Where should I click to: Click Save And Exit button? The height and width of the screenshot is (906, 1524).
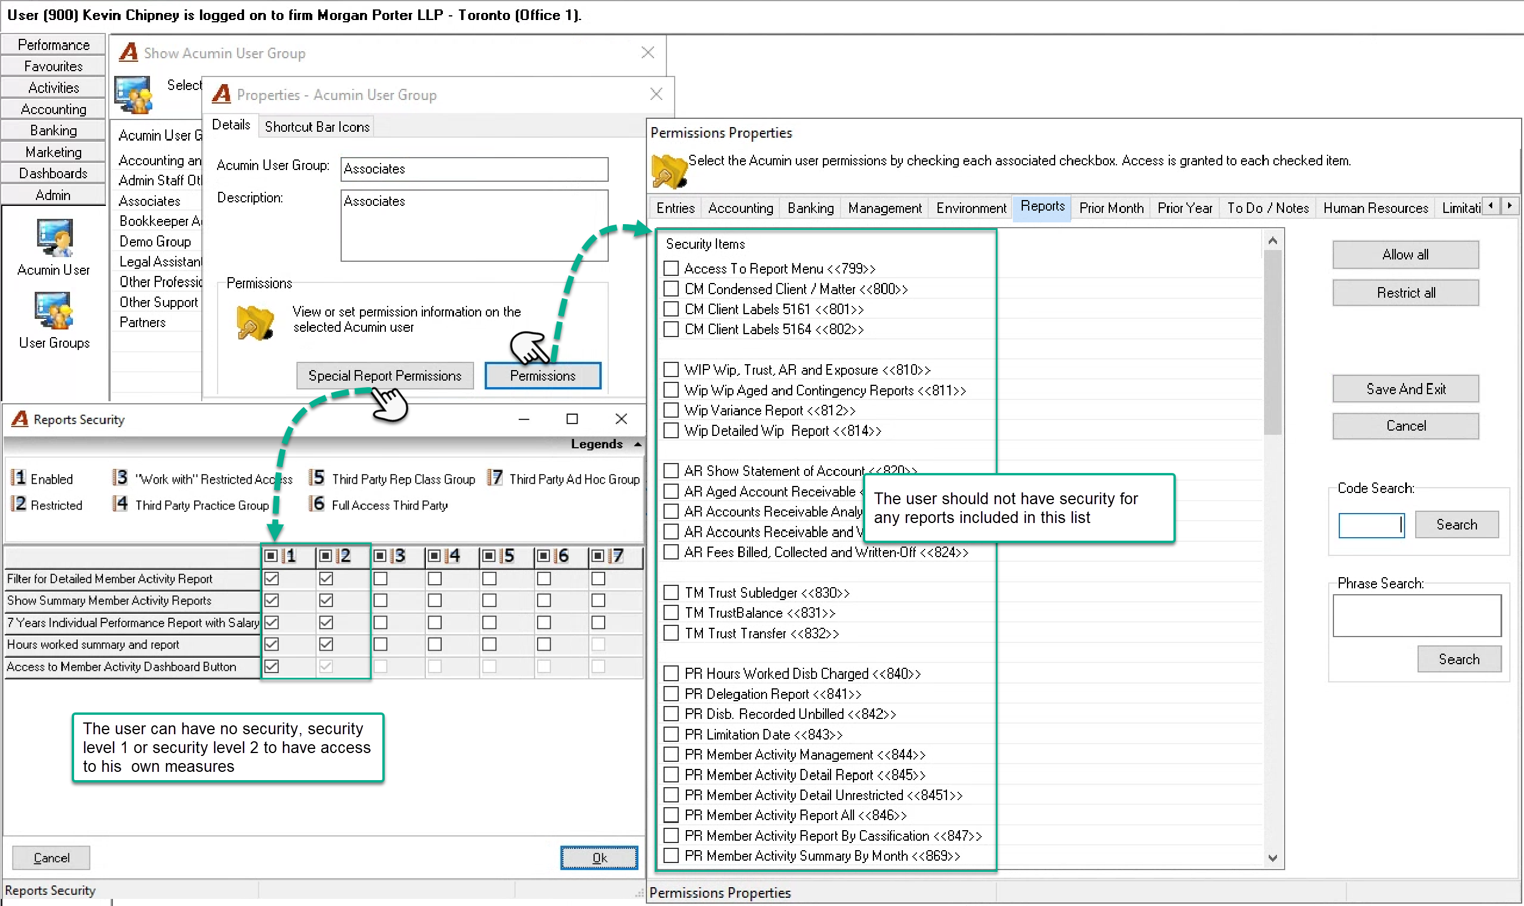(1405, 389)
